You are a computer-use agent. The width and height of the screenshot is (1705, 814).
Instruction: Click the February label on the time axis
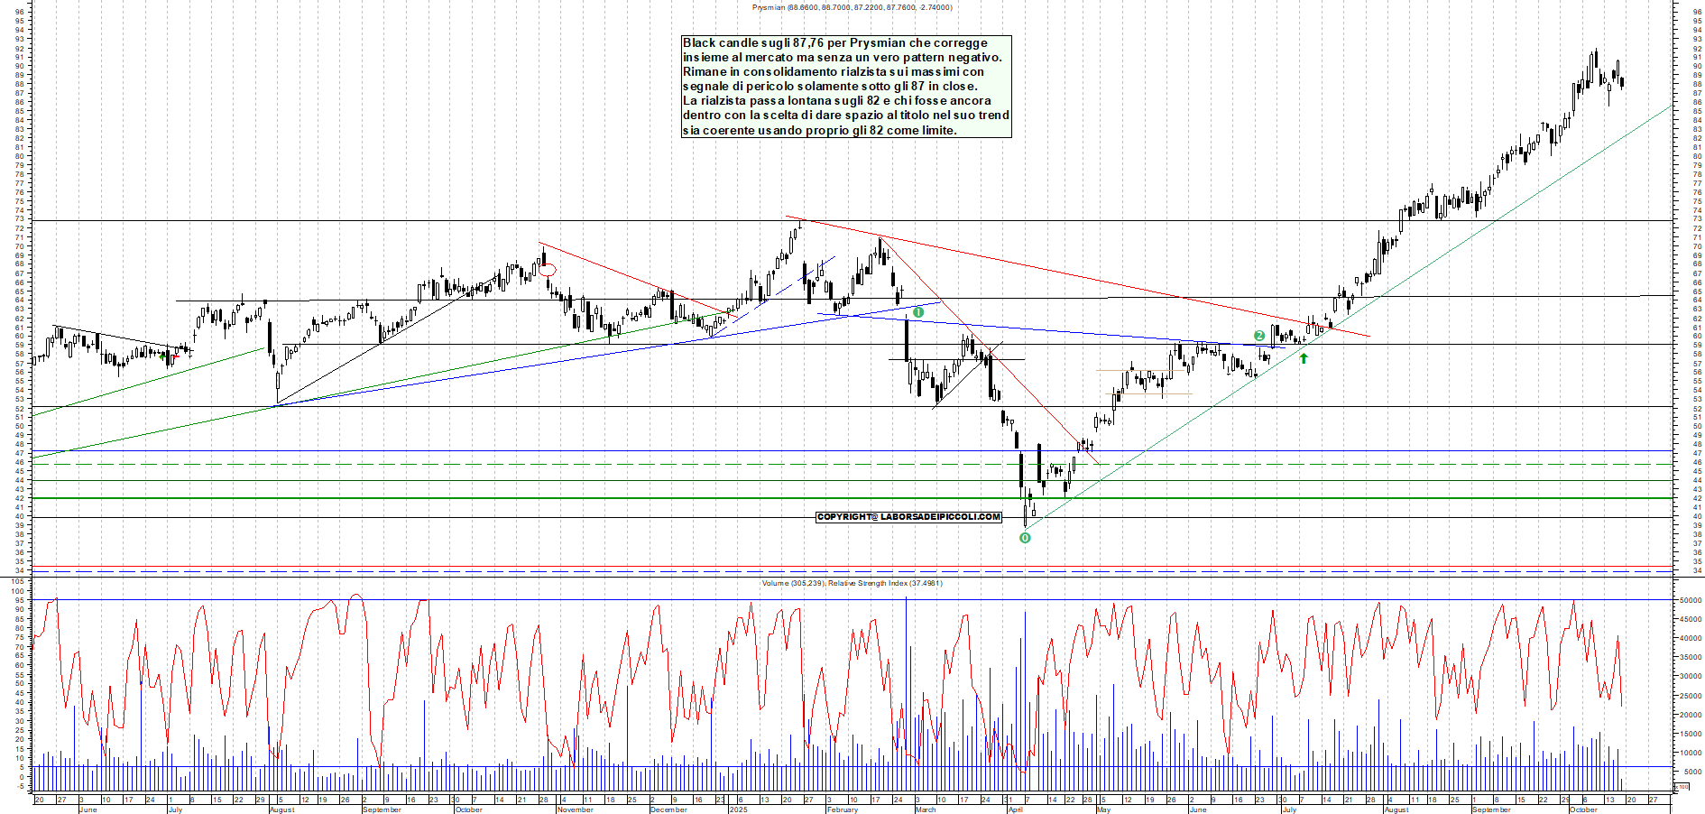click(842, 809)
